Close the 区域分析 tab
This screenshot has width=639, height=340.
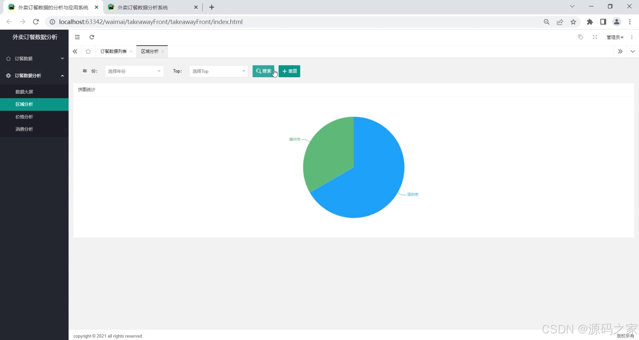point(163,52)
